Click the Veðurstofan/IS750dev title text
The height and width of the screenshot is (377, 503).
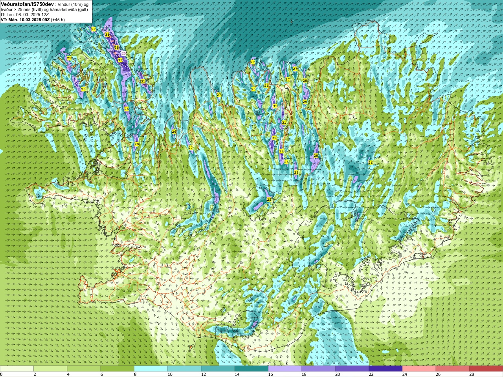click(x=27, y=4)
